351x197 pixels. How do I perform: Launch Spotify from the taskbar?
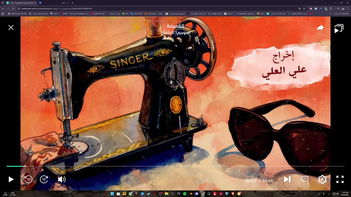(185, 194)
